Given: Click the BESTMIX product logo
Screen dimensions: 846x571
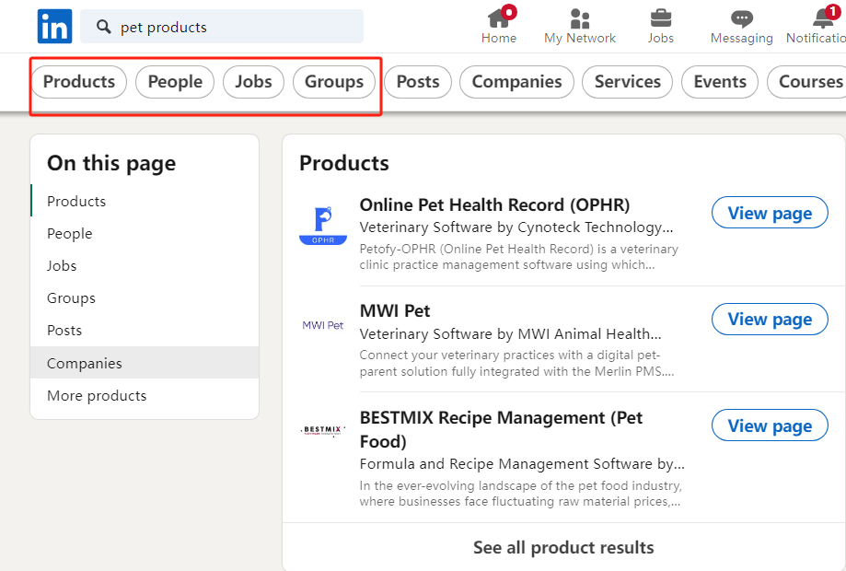Looking at the screenshot, I should (323, 430).
